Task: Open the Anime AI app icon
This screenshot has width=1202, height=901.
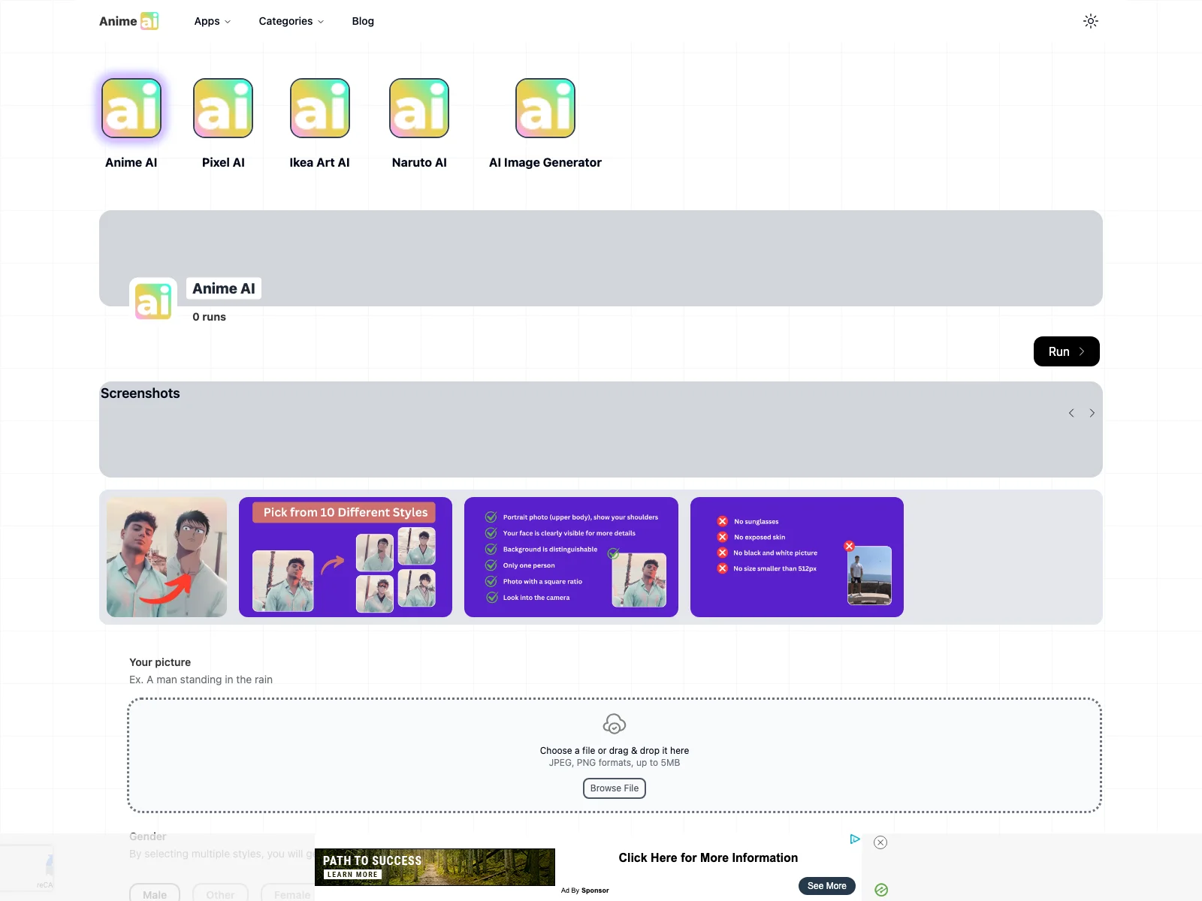Action: 131,108
